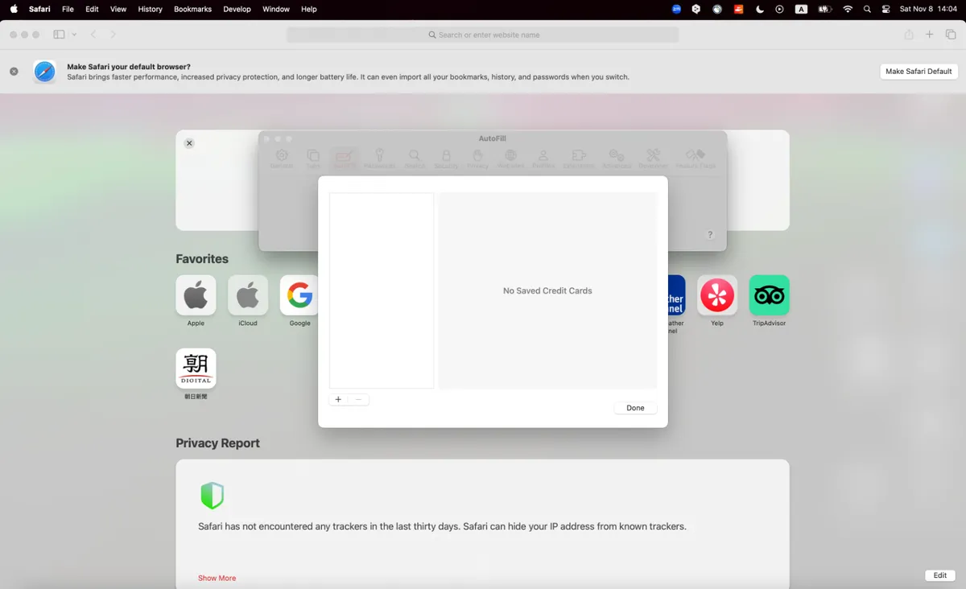Open the Develop menu

pos(237,9)
